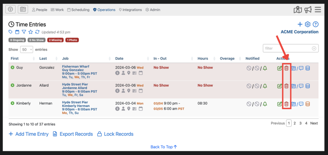Image resolution: width=328 pixels, height=155 pixels.
Task: Delete Guy Gonzalez's time entry
Action: (x=286, y=68)
